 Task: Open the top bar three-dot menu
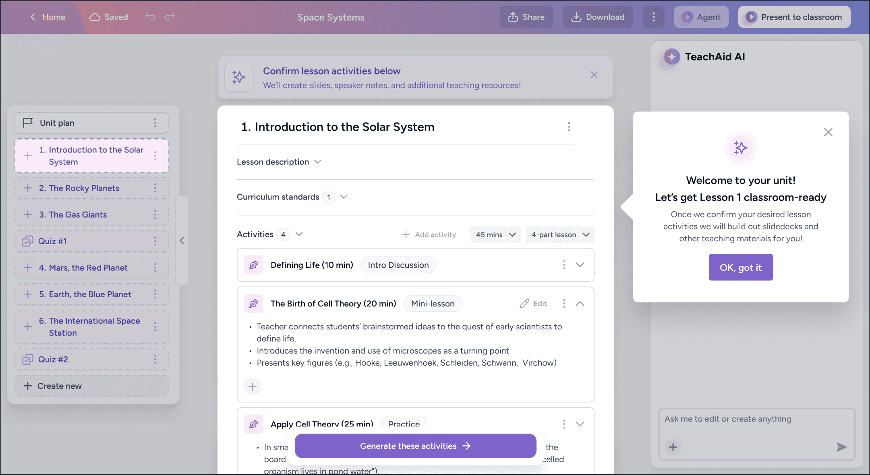[653, 17]
